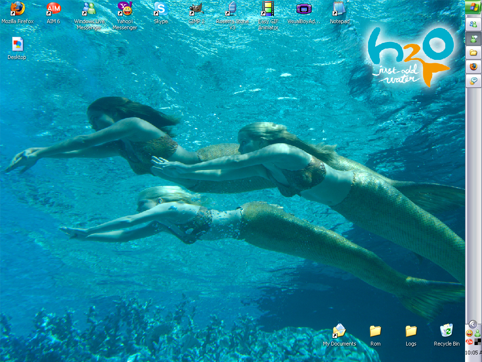
Task: Click the black and gray checkered tray icon
Action: tap(478, 342)
